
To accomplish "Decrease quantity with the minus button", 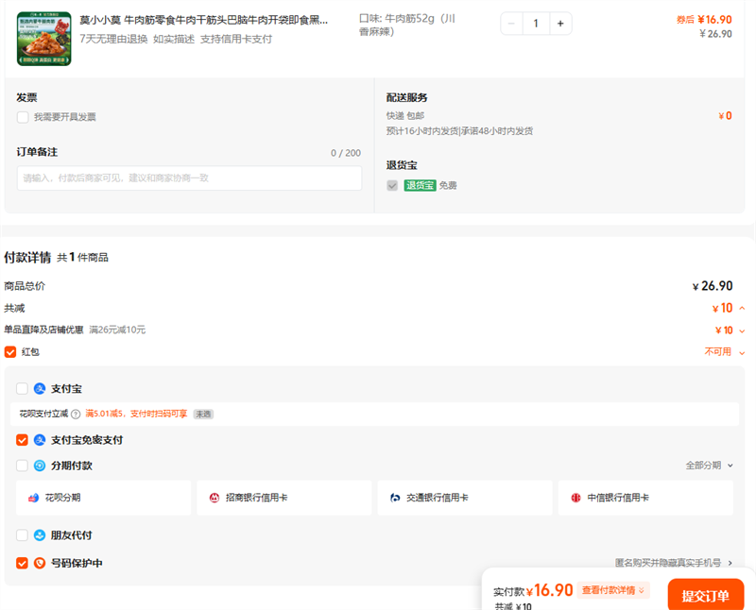I will 512,24.
